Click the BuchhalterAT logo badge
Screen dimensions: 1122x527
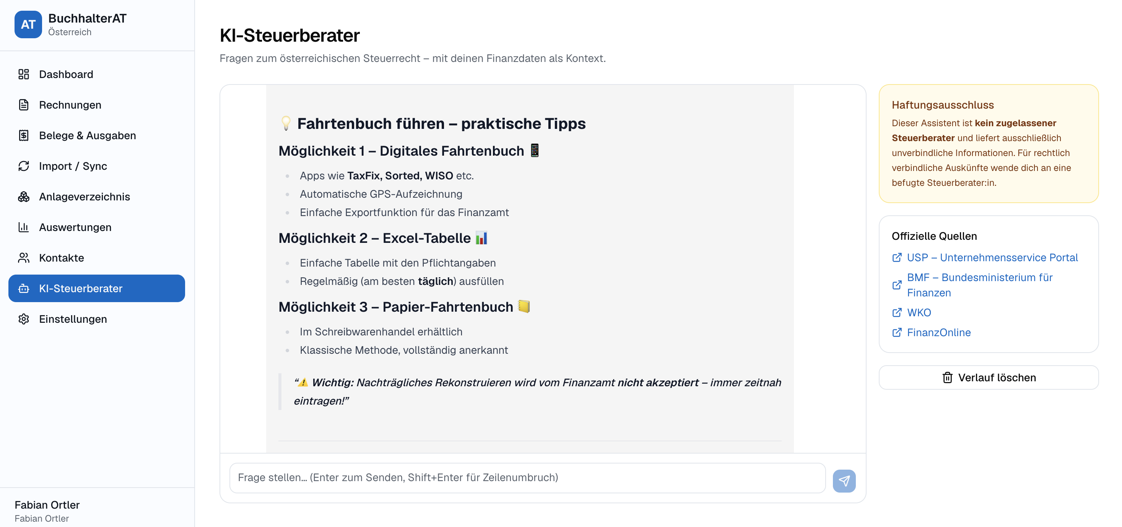(x=28, y=24)
